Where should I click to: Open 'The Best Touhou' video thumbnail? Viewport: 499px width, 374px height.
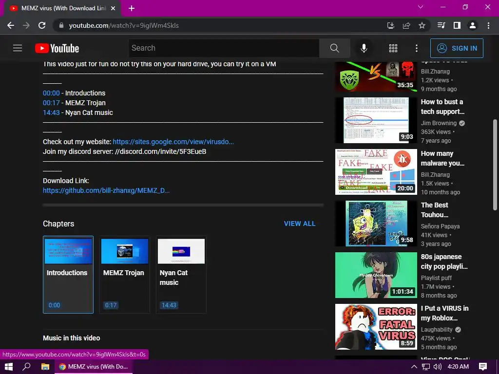(x=376, y=223)
